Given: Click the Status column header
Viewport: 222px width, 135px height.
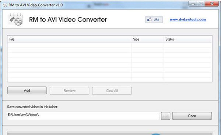Looking at the screenshot, I should [x=188, y=39].
